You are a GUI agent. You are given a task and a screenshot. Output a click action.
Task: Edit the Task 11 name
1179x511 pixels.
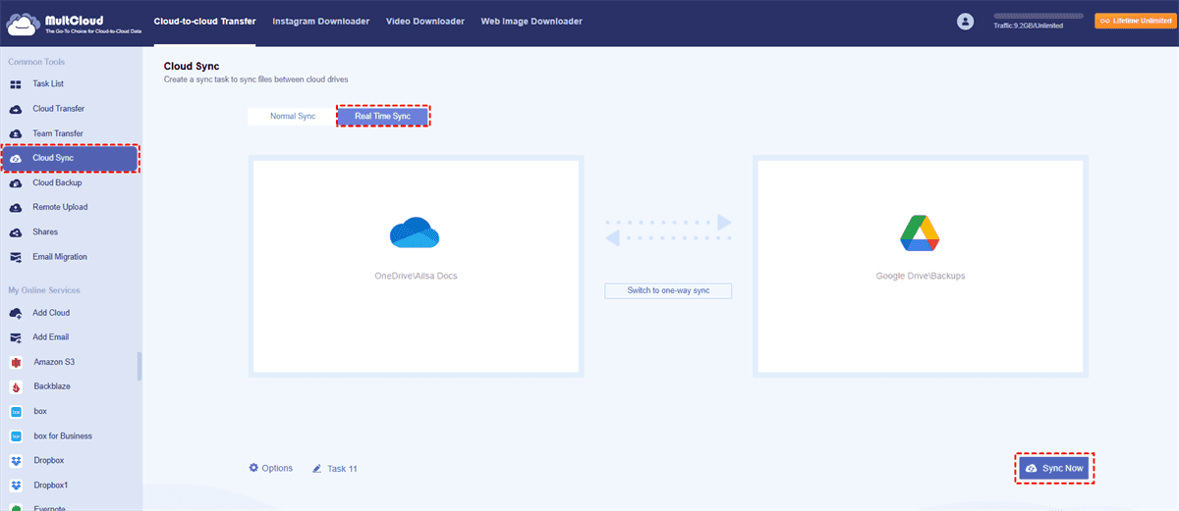click(343, 469)
